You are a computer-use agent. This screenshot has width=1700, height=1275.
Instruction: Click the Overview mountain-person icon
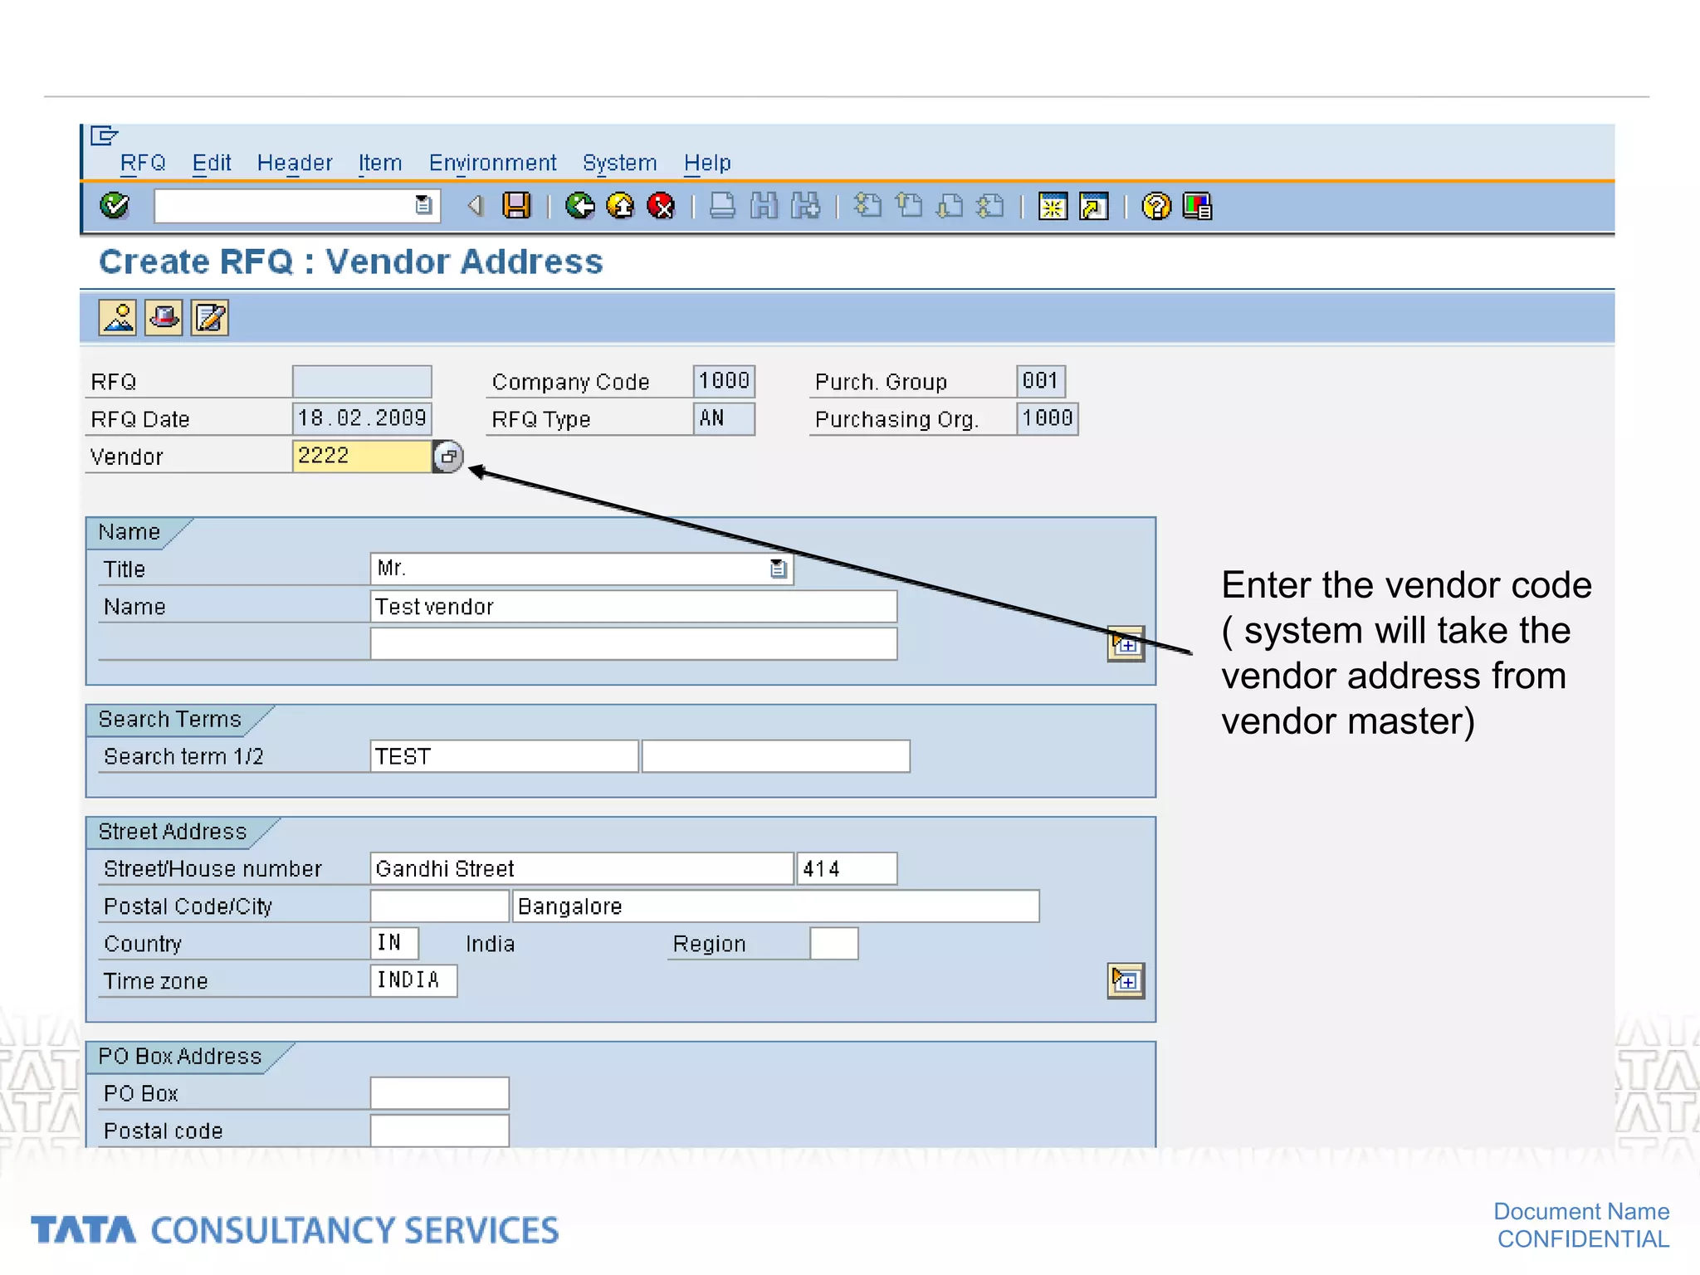point(118,318)
